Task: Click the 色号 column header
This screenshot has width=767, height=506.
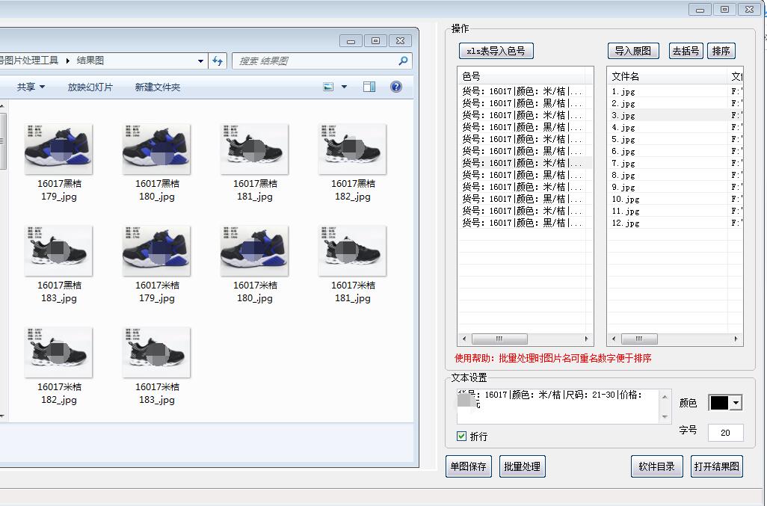Action: coord(521,76)
